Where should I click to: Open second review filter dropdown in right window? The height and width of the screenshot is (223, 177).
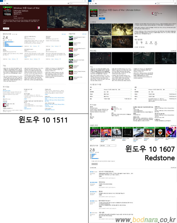pyautogui.click(x=112, y=146)
